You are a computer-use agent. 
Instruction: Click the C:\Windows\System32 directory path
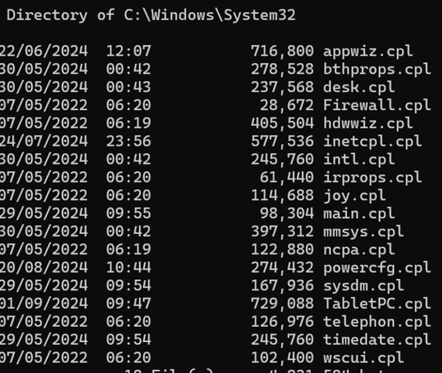(210, 15)
